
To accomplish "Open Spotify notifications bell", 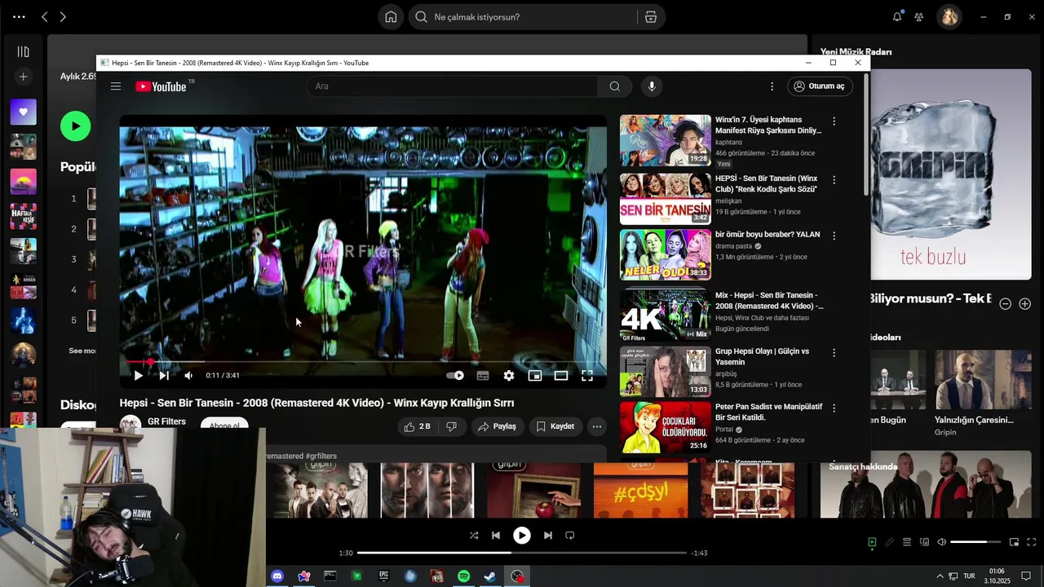I will (x=897, y=17).
